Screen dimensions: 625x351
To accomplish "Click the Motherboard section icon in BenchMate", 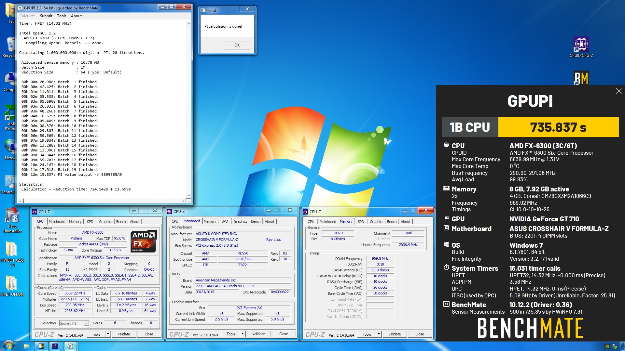I will (x=446, y=228).
